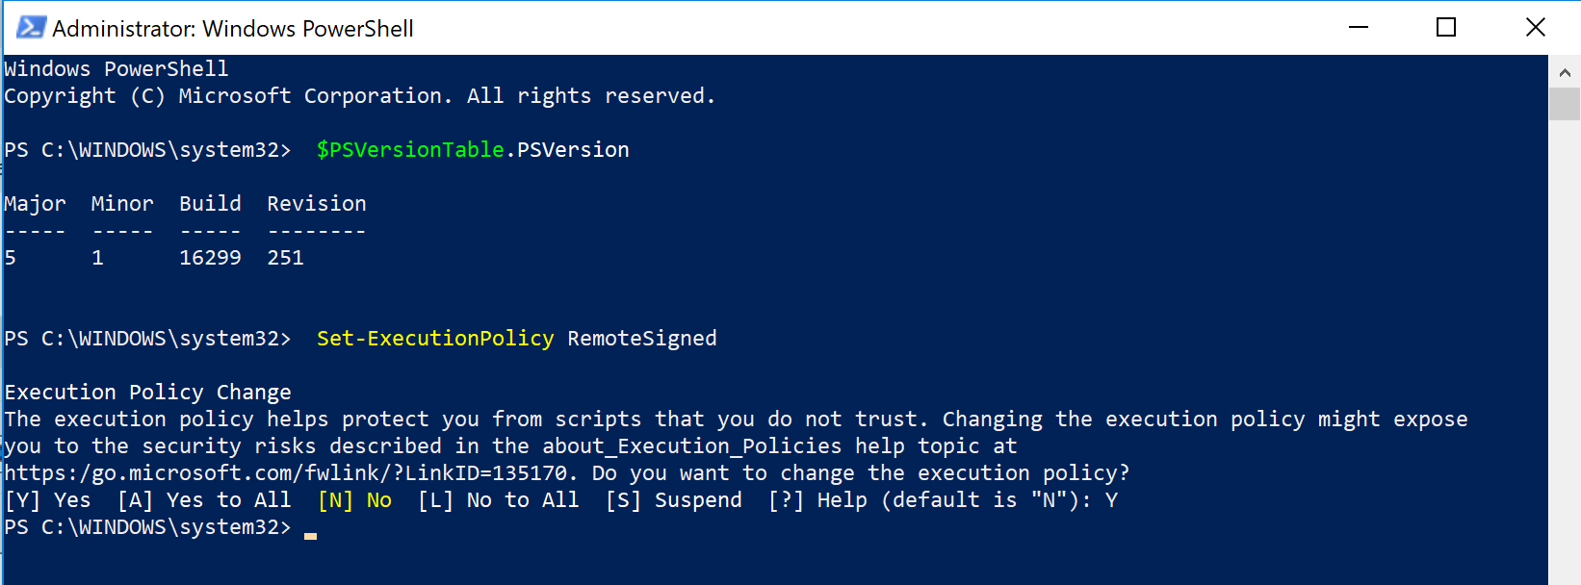
Task: Click the Execution Policy Change heading
Action: (148, 393)
